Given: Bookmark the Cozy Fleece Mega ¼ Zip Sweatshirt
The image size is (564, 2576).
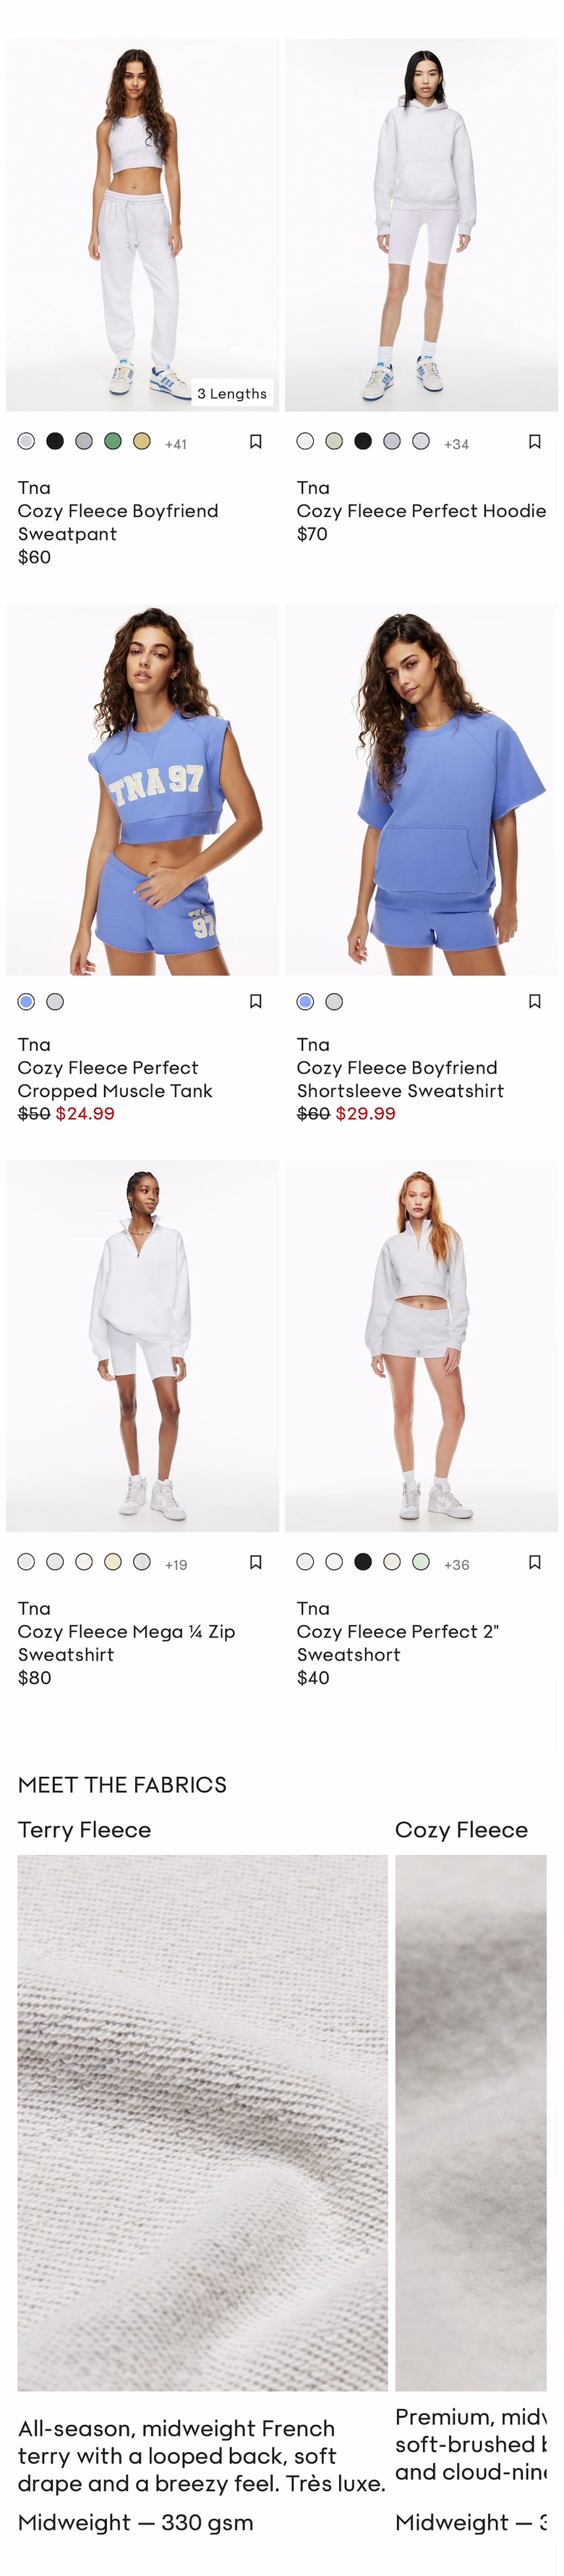Looking at the screenshot, I should pos(255,1562).
